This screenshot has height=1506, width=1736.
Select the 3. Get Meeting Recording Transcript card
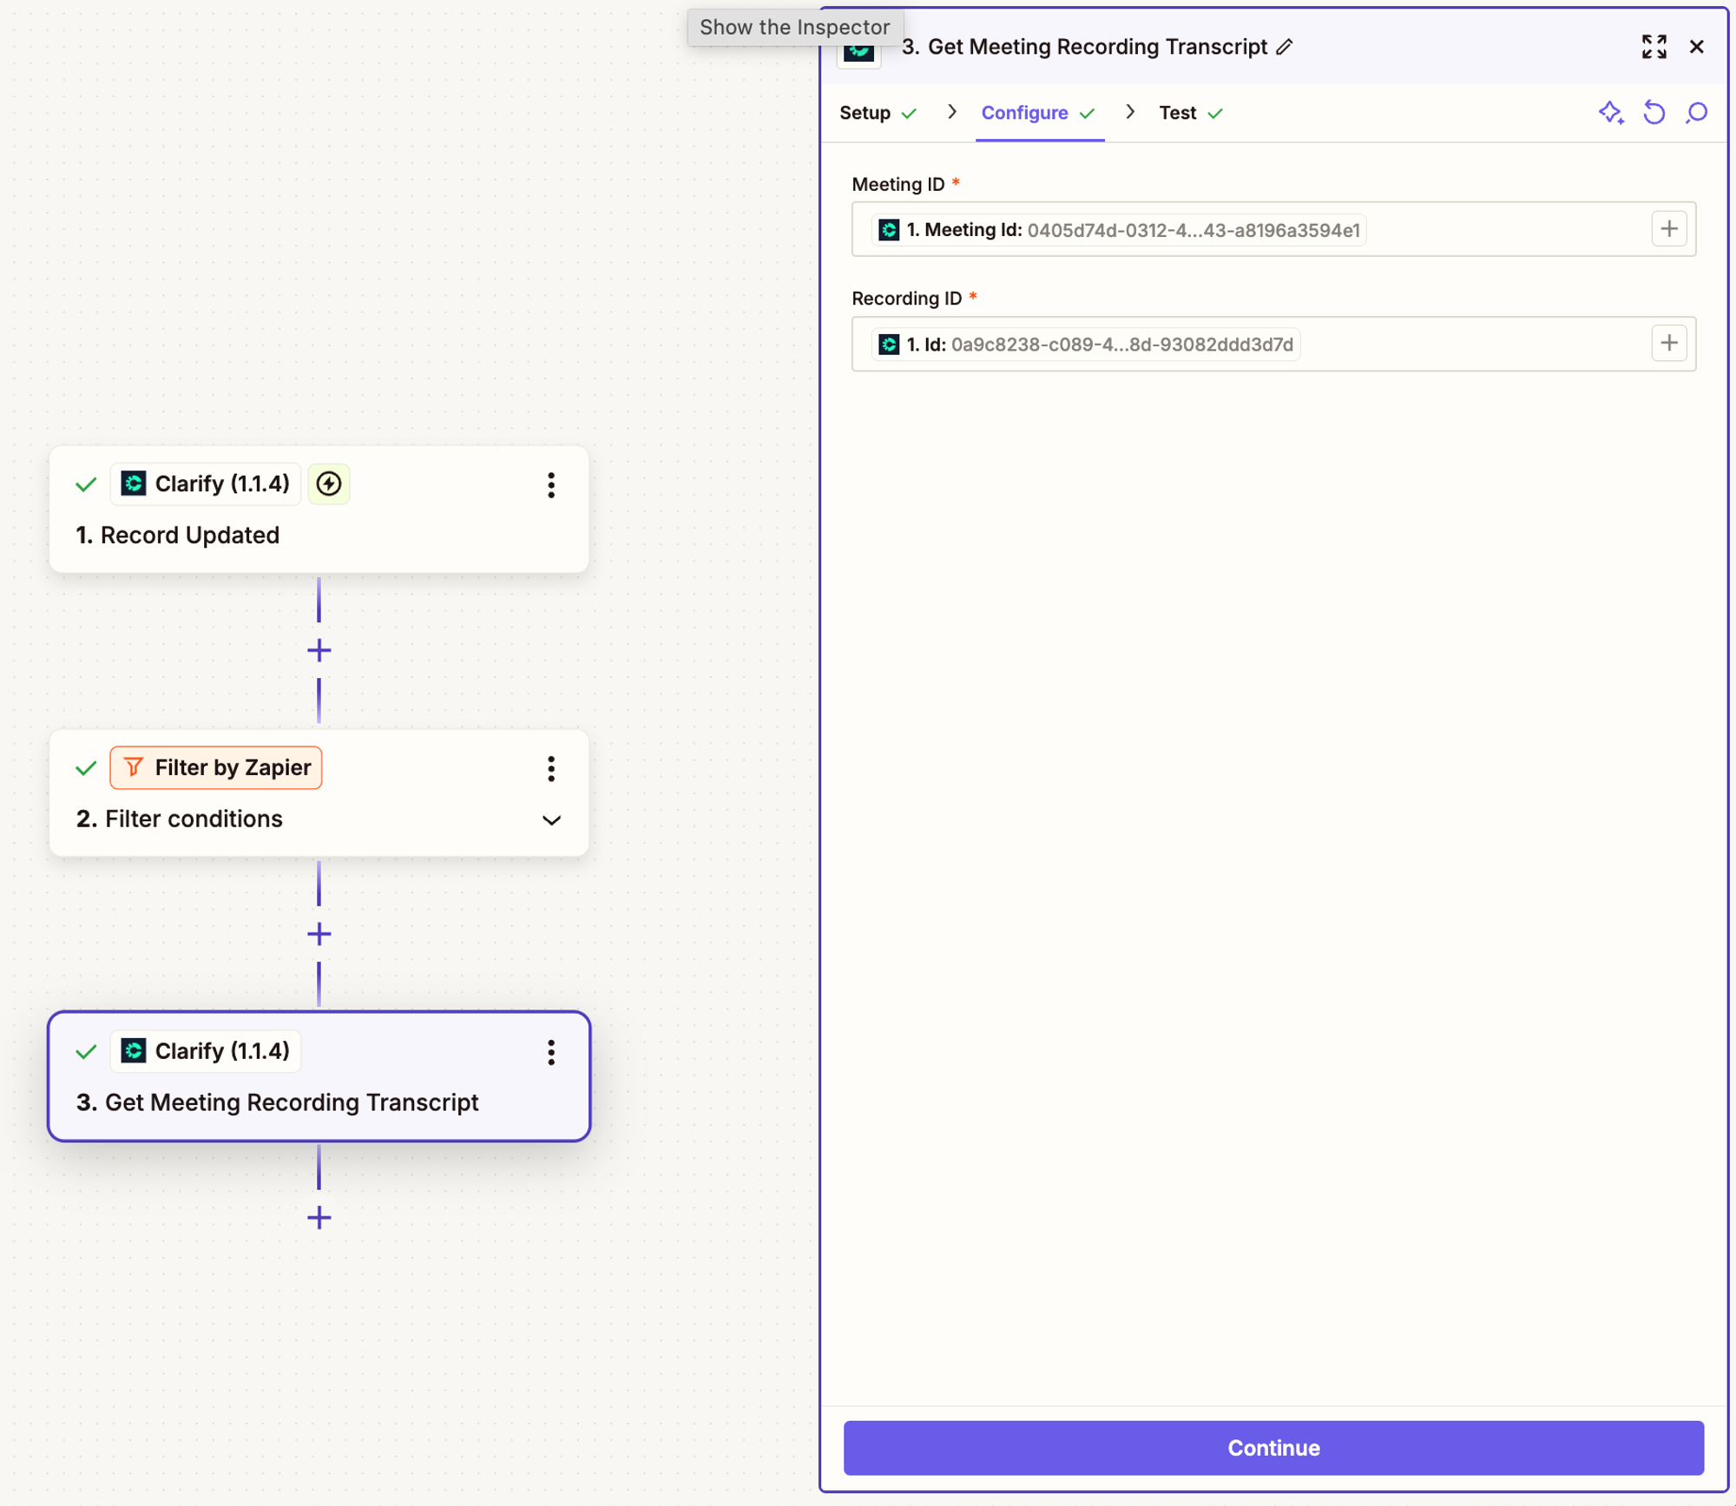[x=319, y=1076]
